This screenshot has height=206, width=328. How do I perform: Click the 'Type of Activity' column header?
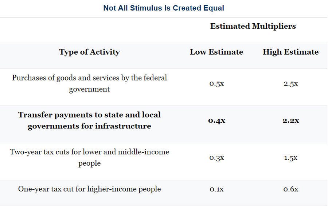[x=89, y=52]
